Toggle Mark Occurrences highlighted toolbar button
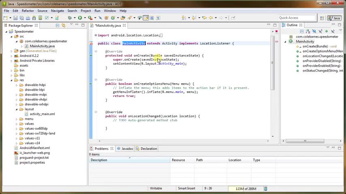Screen dimensions: 346x194 [146, 18]
